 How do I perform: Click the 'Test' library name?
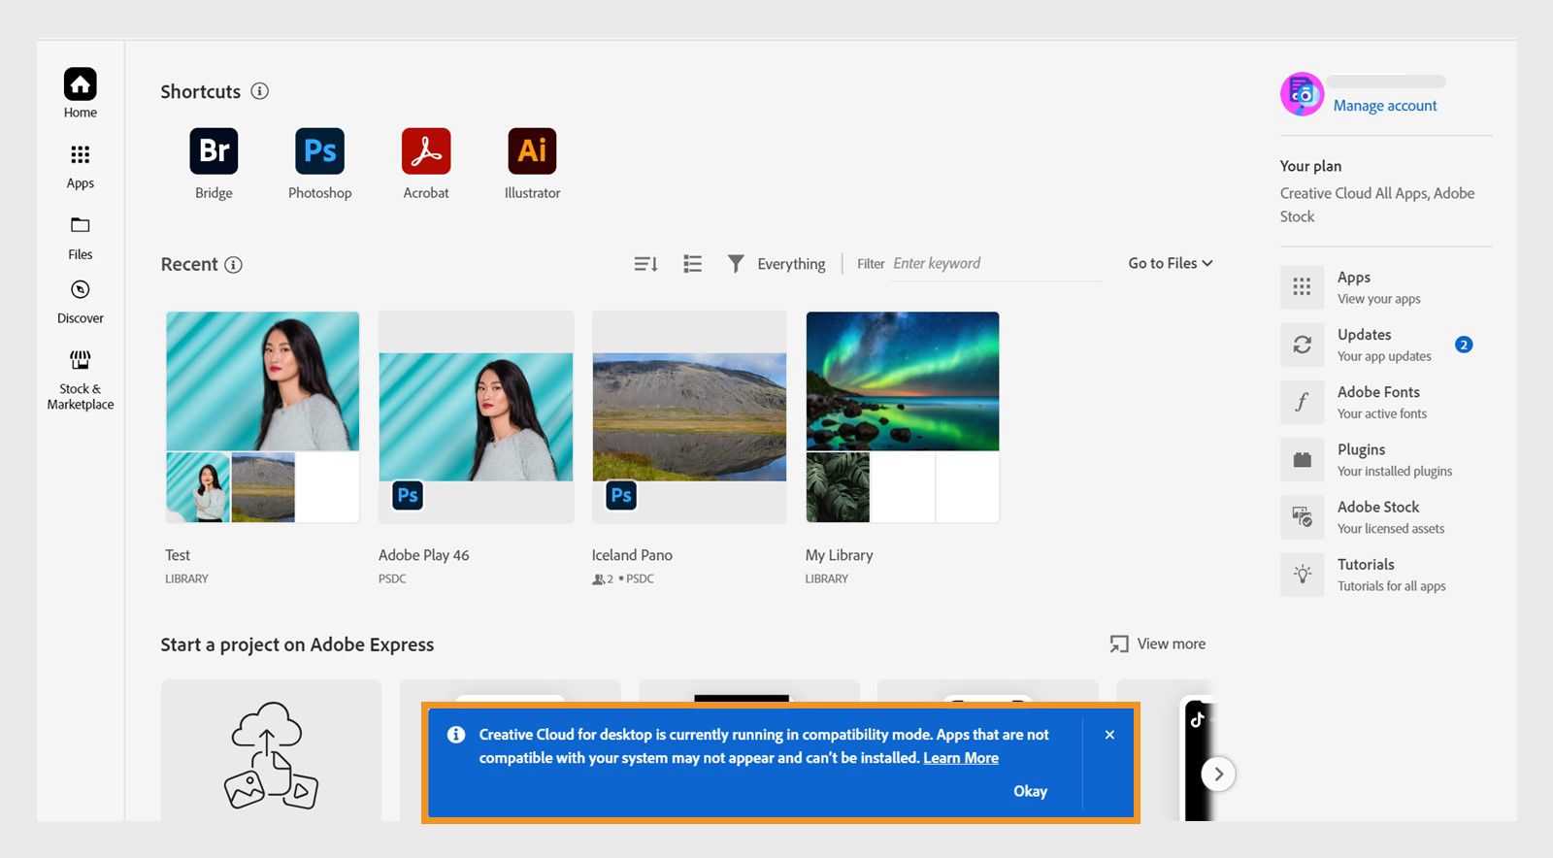(x=178, y=555)
